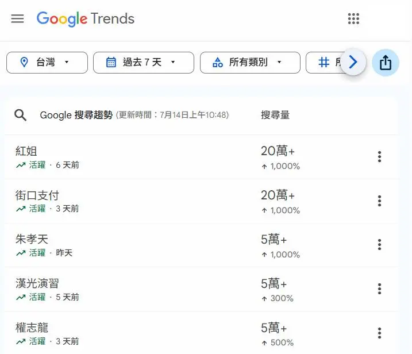Click the share export icon
412x354 pixels.
(x=386, y=63)
